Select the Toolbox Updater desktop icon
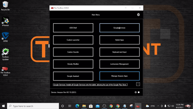 5,54
